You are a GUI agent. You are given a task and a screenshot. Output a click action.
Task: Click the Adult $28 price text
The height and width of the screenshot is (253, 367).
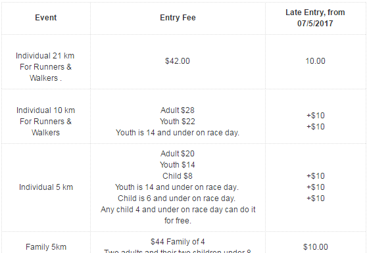pyautogui.click(x=178, y=110)
